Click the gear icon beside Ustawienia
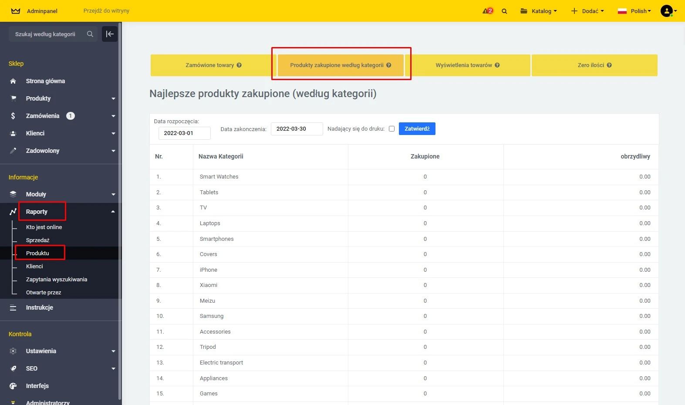This screenshot has height=405, width=685. pos(13,351)
